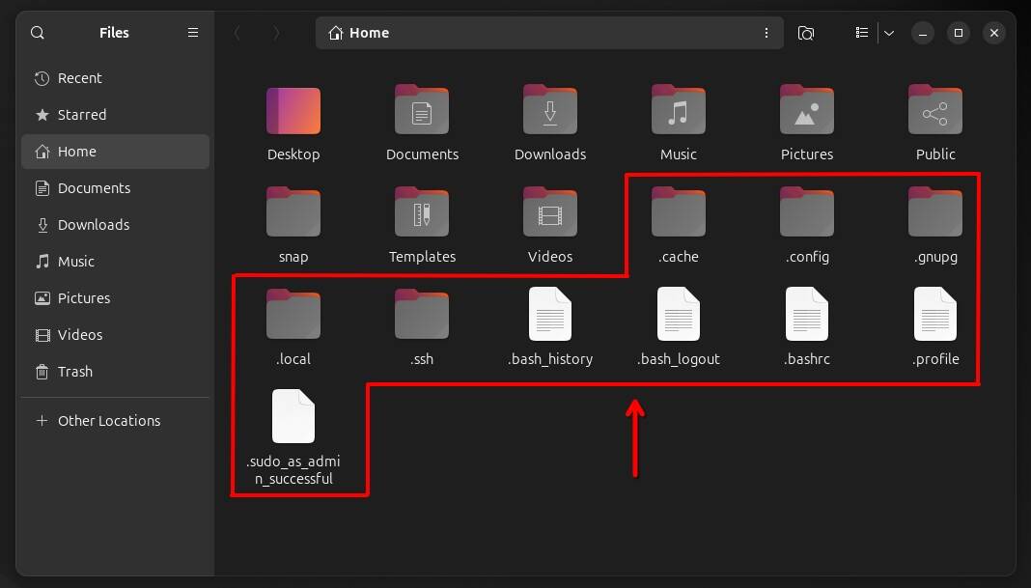Open the folder search icon in toolbar
Screen dimensions: 1031x588
coord(806,32)
